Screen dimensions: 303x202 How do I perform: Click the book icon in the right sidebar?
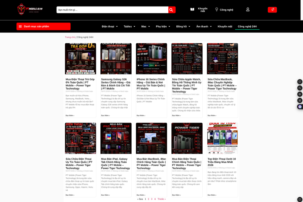300,81
